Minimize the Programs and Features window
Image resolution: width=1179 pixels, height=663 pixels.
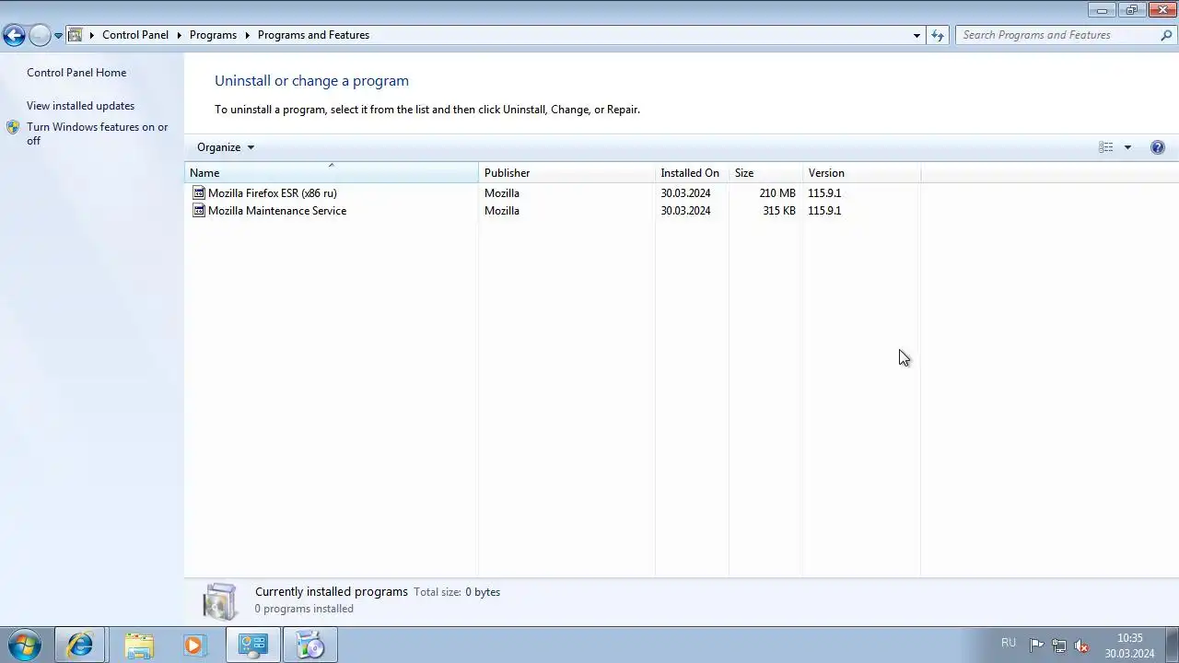pyautogui.click(x=1102, y=10)
